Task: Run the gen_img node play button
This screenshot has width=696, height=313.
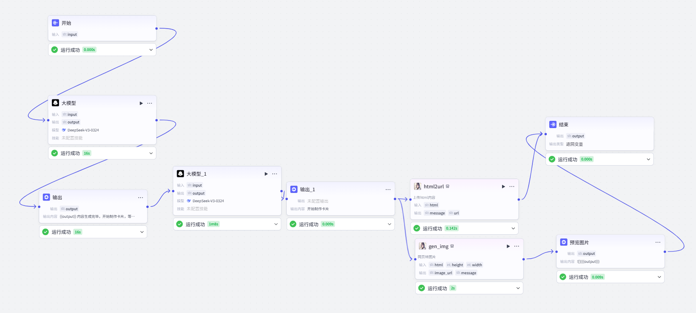Action: click(x=508, y=246)
